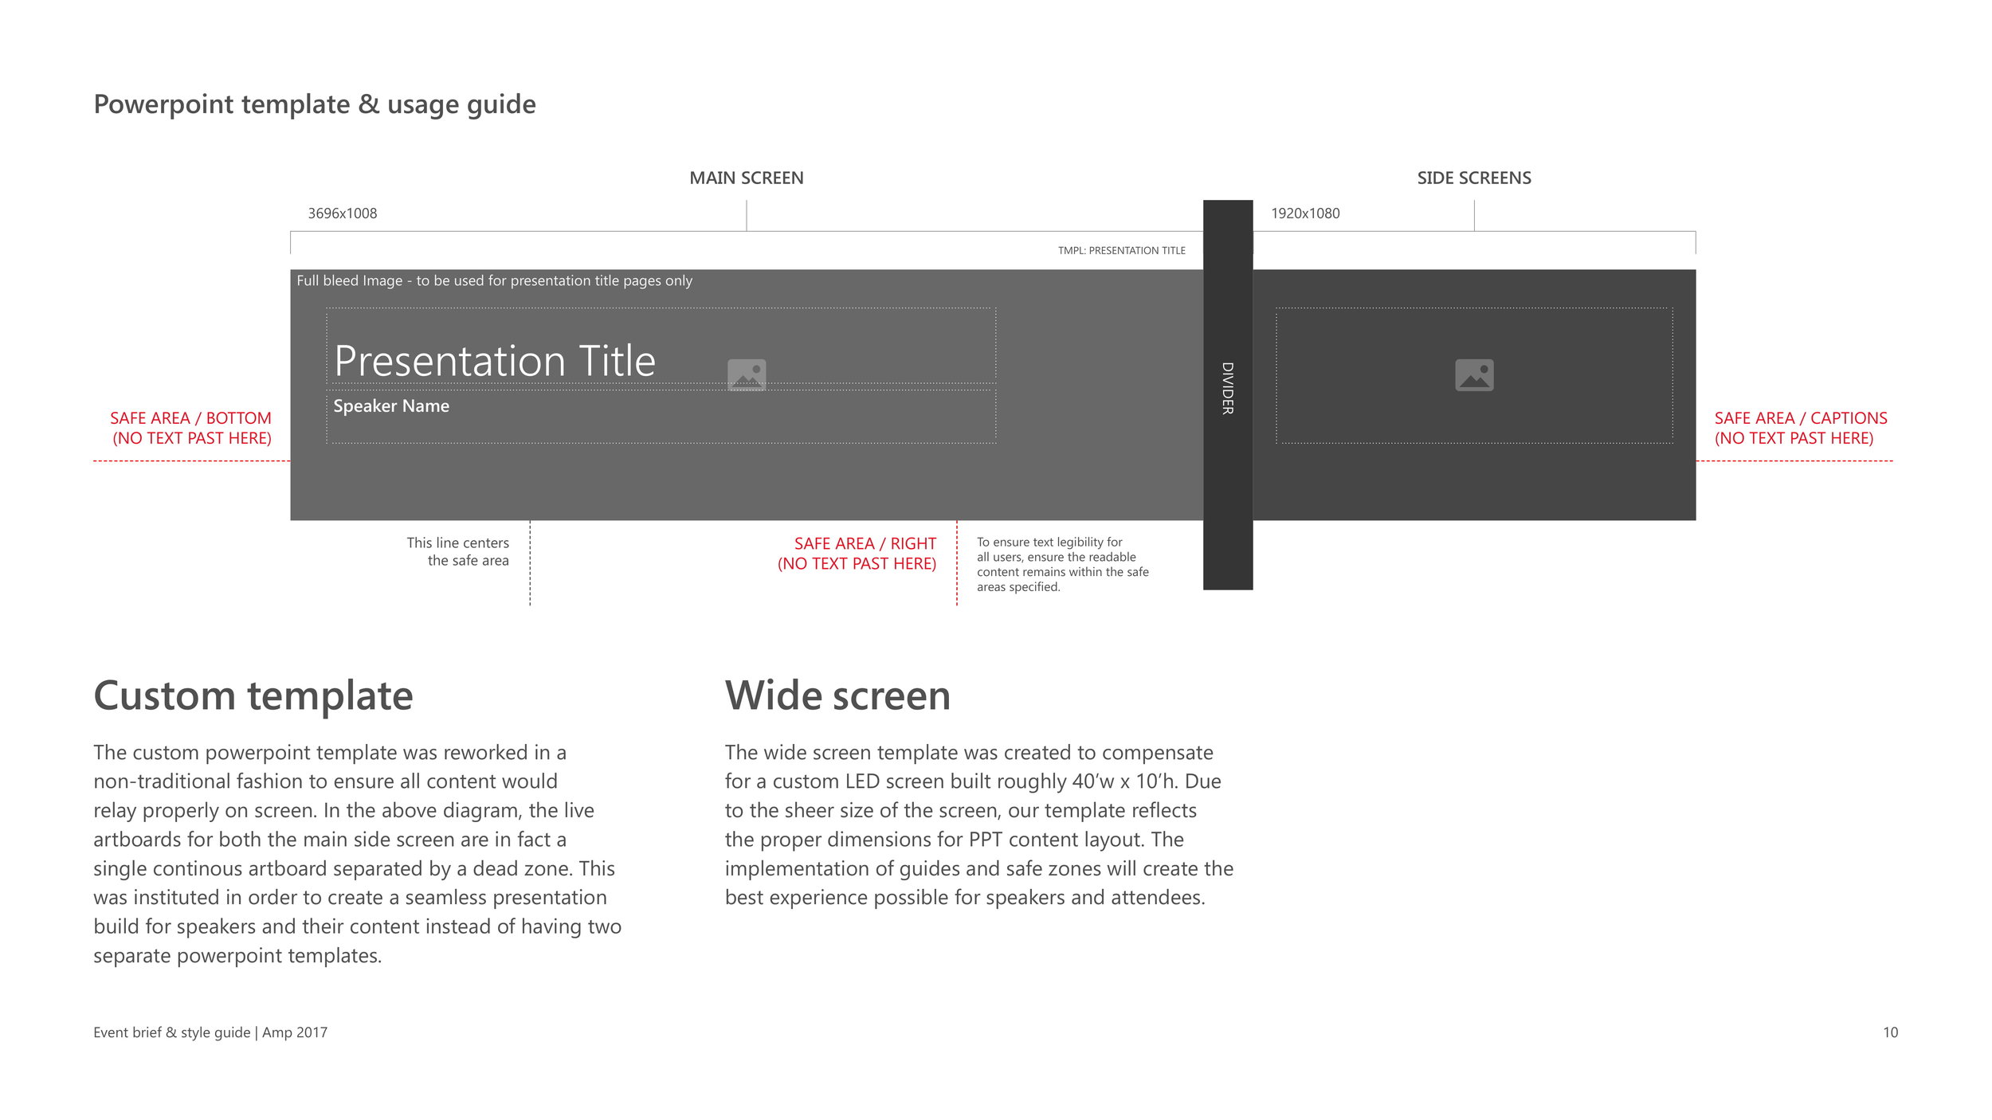This screenshot has height=1120, width=1992.
Task: Click the page number '10'
Action: pos(1890,1032)
